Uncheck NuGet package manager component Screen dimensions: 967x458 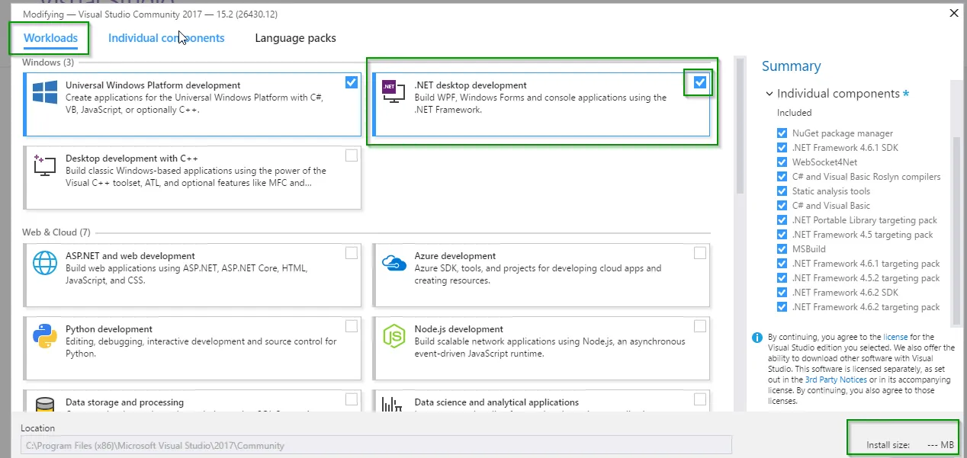[782, 133]
